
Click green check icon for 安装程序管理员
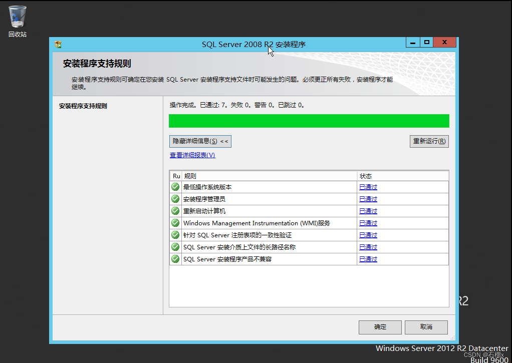click(x=175, y=199)
